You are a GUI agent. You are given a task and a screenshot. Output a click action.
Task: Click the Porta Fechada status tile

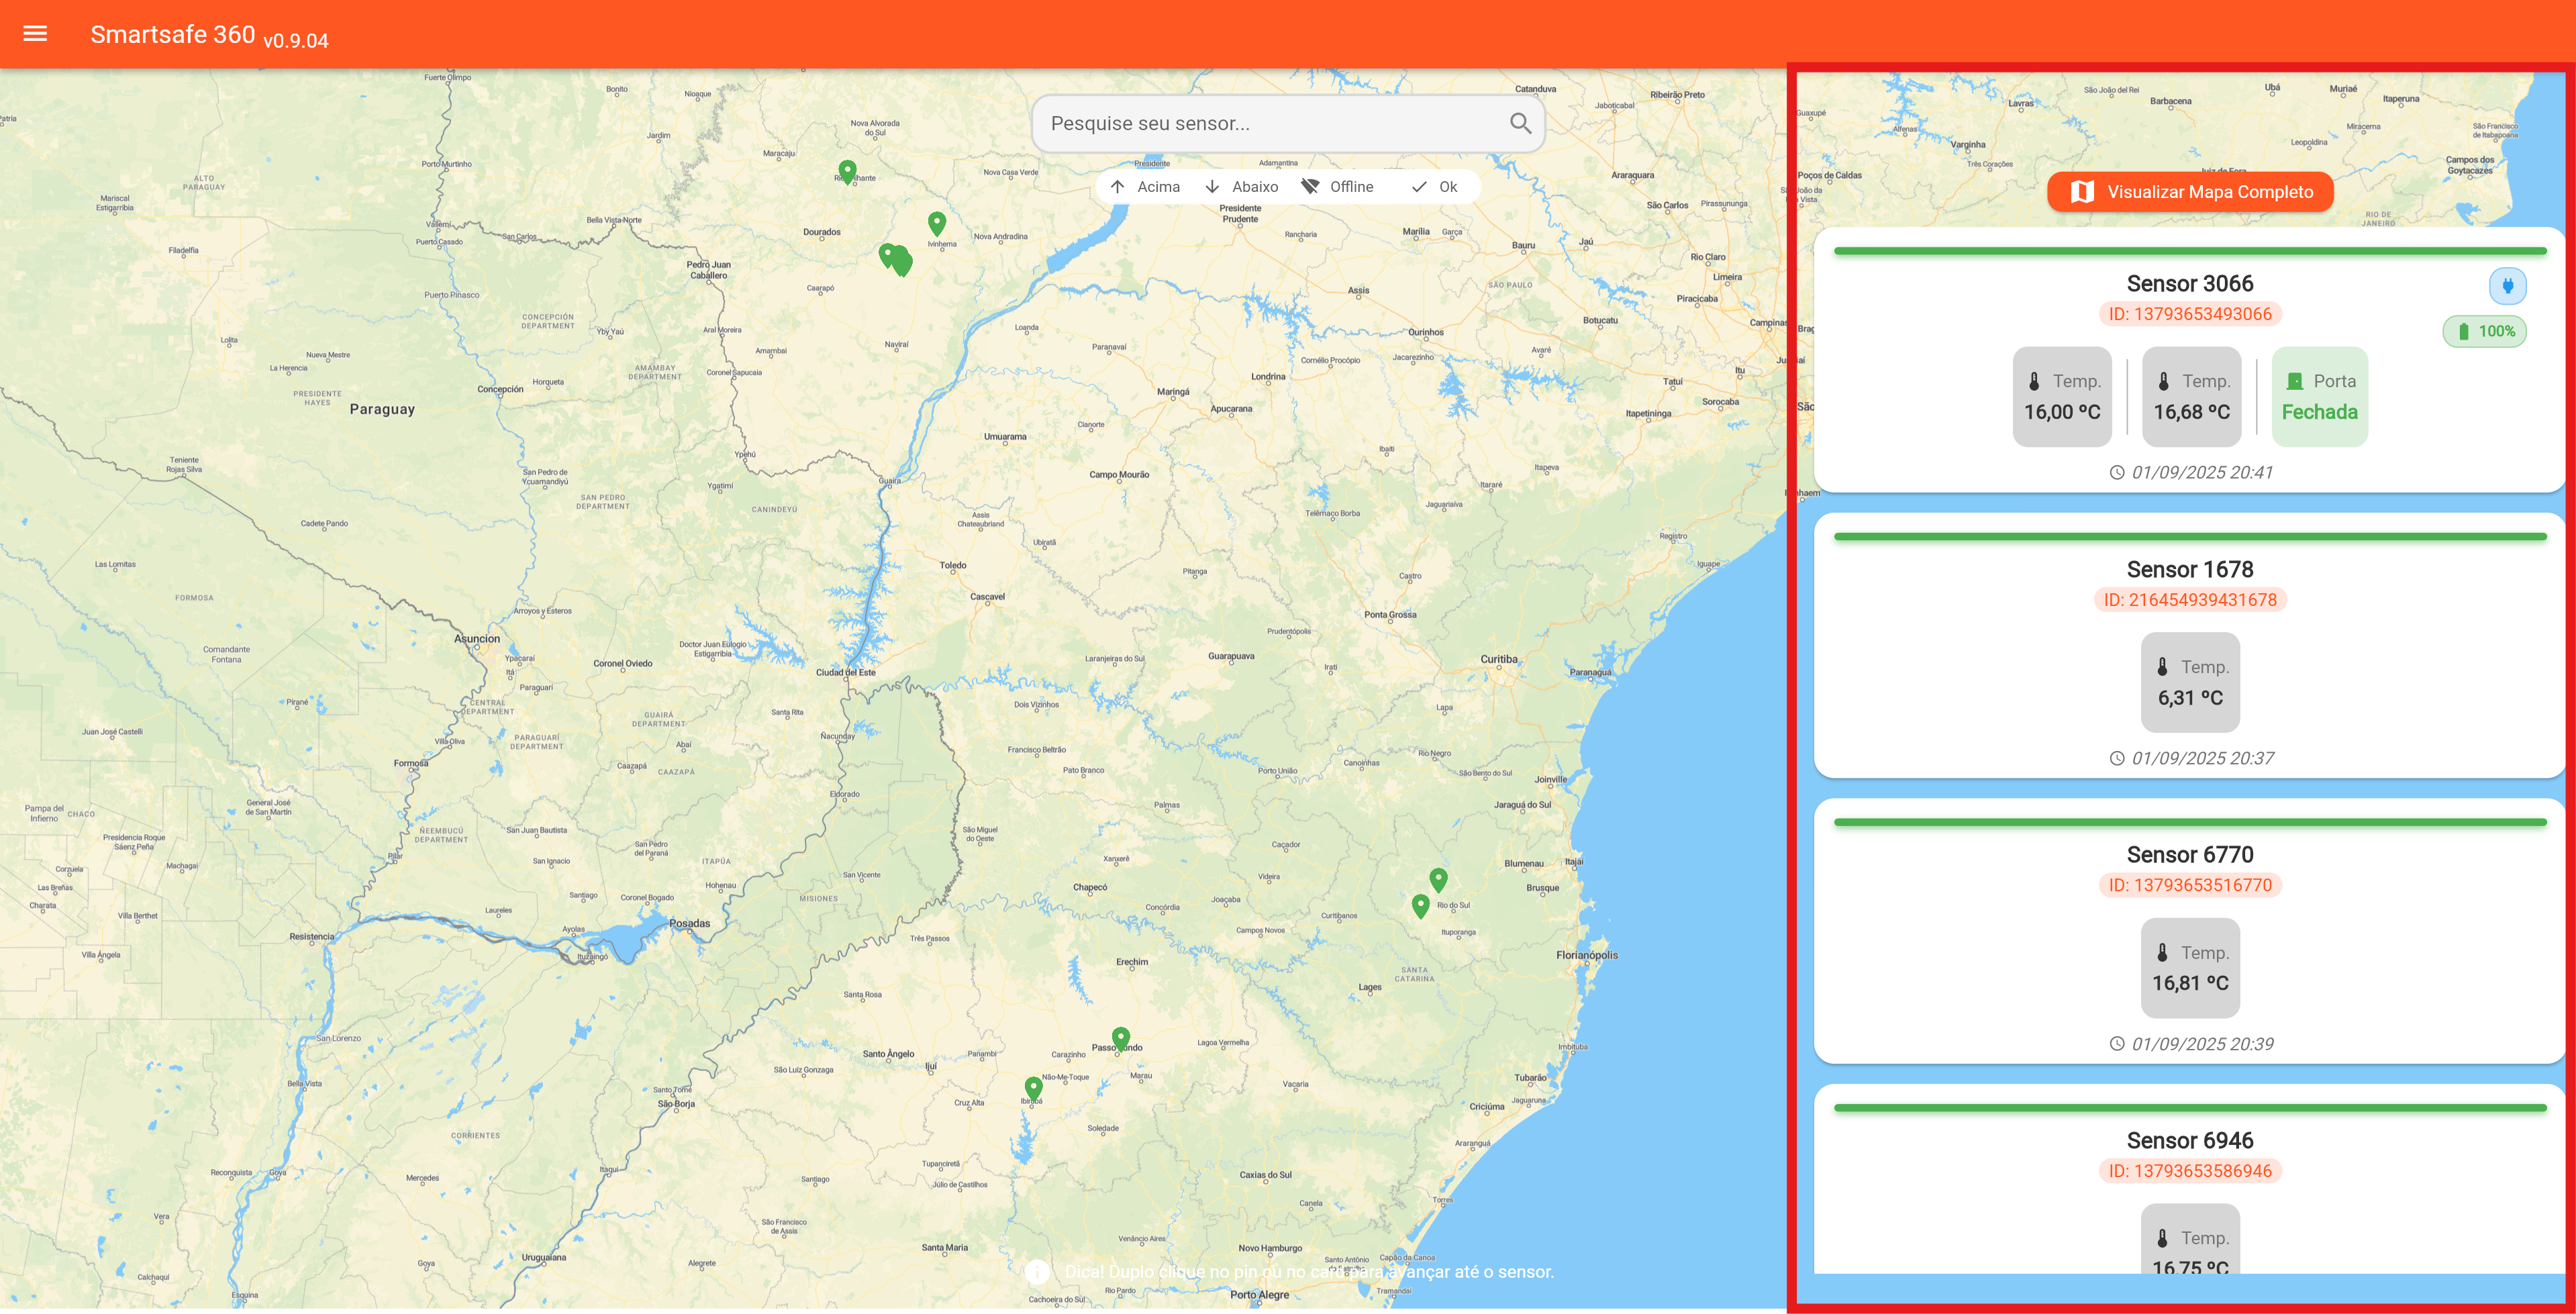point(2318,397)
